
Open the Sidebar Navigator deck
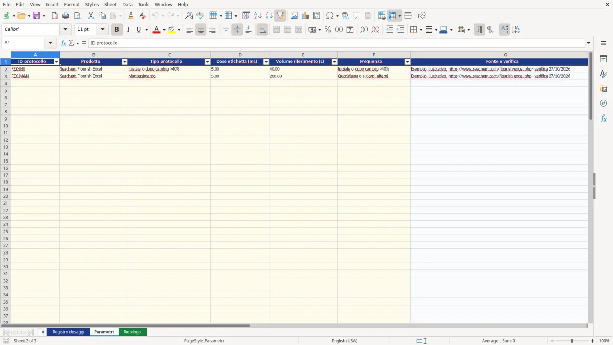pyautogui.click(x=603, y=103)
